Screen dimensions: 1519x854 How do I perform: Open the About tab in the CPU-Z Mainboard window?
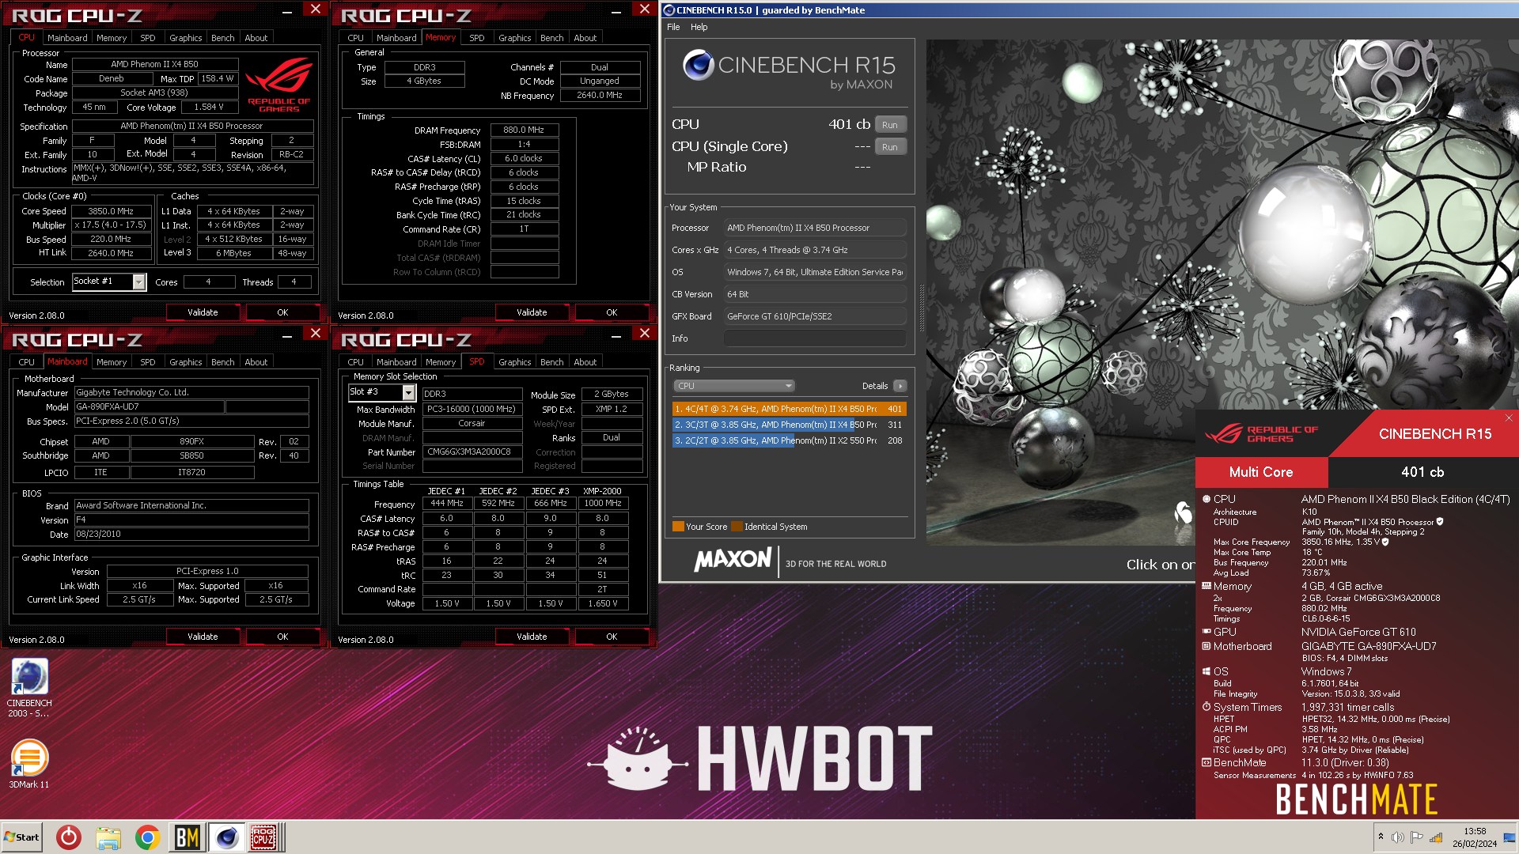click(256, 362)
